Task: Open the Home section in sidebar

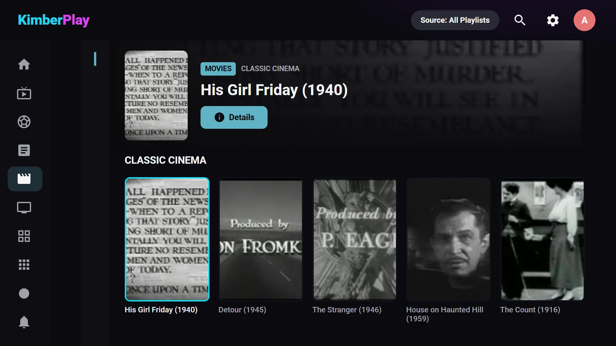Action: tap(24, 64)
